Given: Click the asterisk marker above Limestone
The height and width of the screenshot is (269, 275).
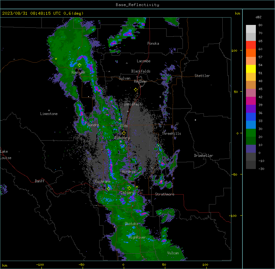Looking at the screenshot, I should [49, 111].
